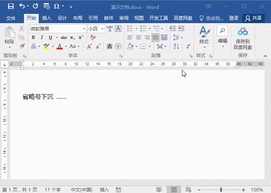Click the 100% zoom level
The image size is (271, 193).
pos(257,190)
